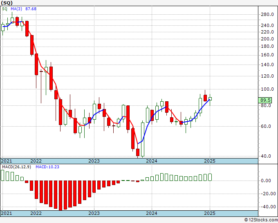Select the MA(3) indicator label
278x223 pixels.
pos(16,9)
